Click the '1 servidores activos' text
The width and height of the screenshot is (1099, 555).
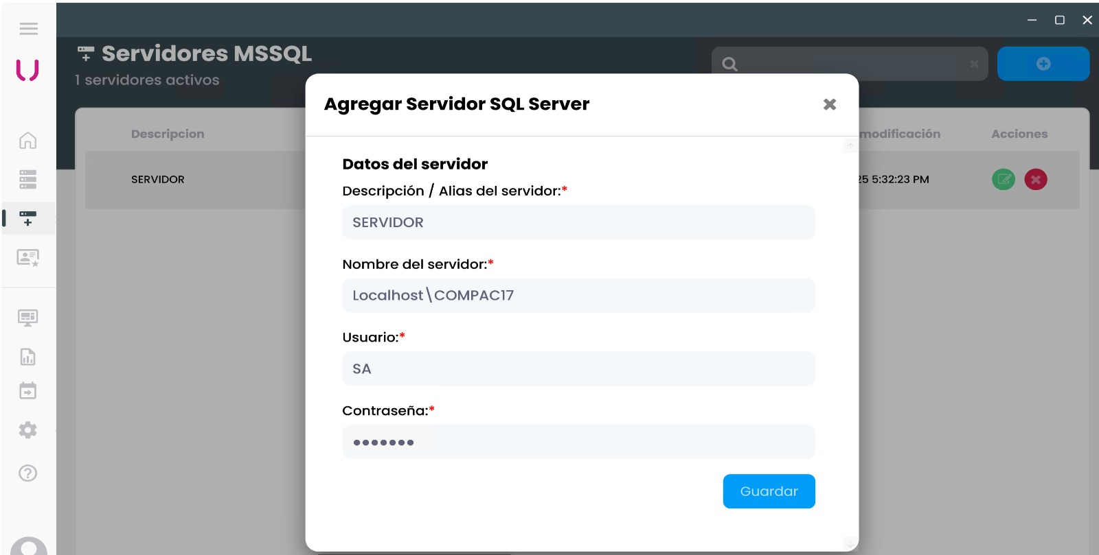click(147, 80)
